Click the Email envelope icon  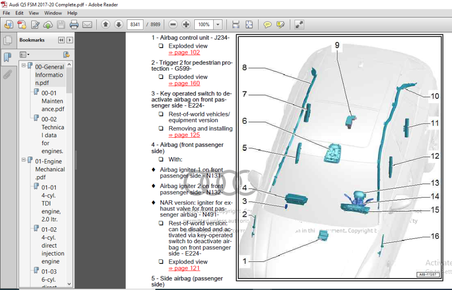87,25
